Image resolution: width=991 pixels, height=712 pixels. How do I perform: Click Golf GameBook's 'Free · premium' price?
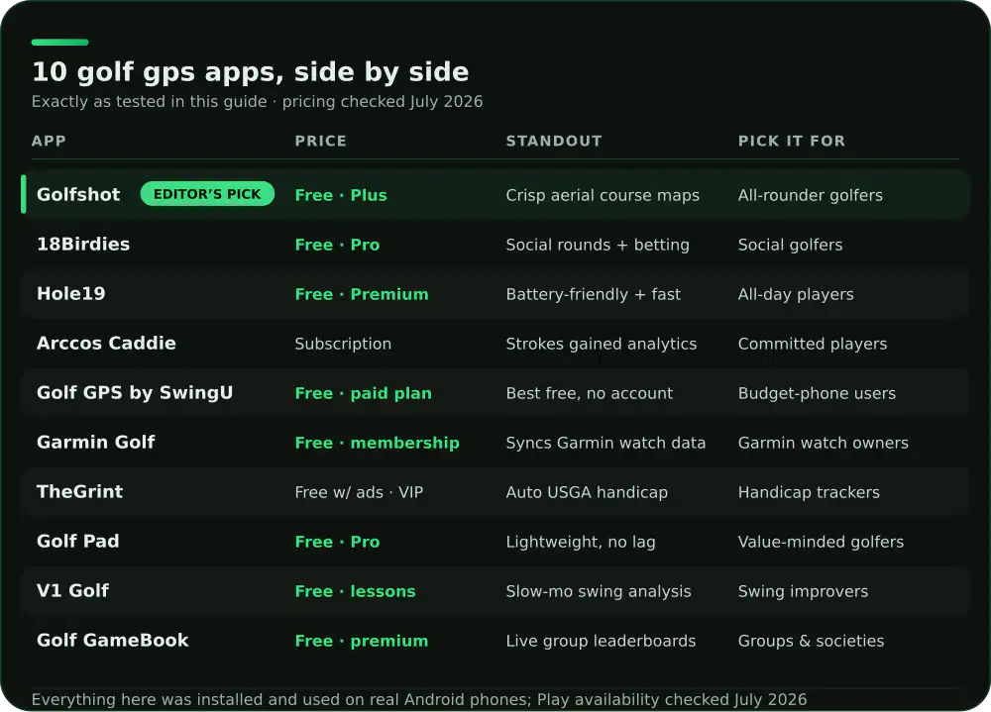362,641
